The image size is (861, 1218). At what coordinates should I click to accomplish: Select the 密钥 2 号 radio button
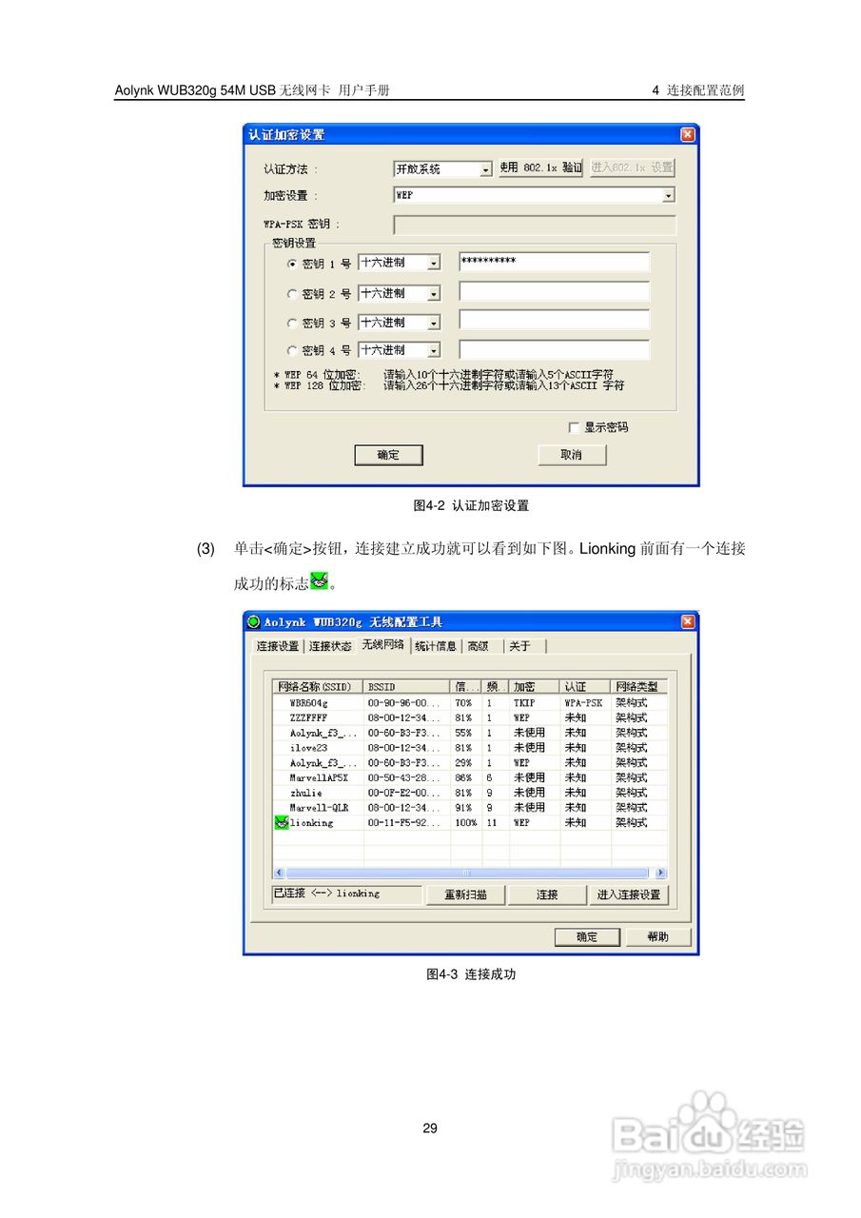292,294
